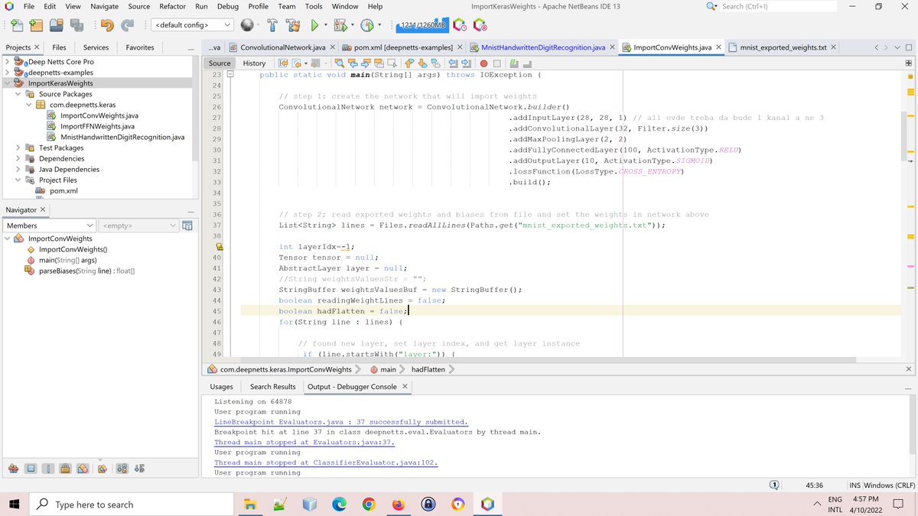
Task: Click the Shift Line Left editor icon
Action: click(453, 63)
